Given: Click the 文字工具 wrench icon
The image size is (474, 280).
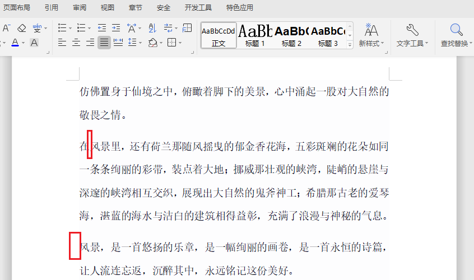Looking at the screenshot, I should pos(412,30).
